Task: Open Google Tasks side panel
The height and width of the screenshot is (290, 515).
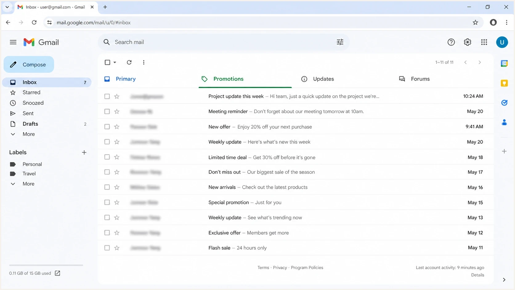Action: (504, 103)
